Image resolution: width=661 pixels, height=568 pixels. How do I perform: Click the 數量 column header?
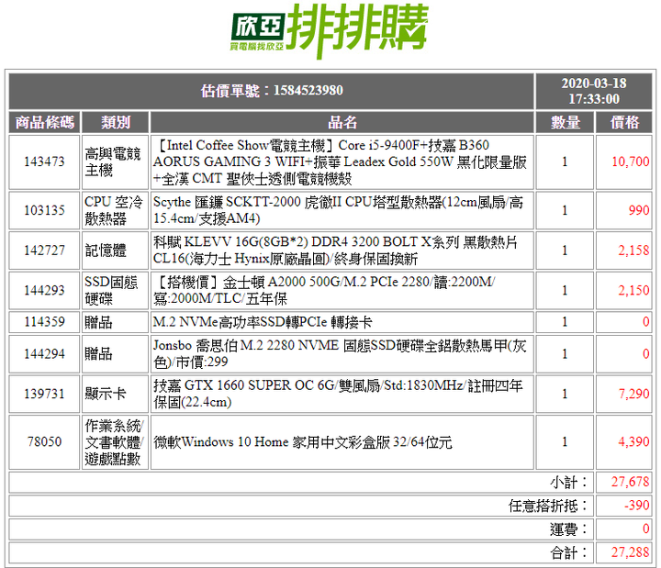point(565,123)
